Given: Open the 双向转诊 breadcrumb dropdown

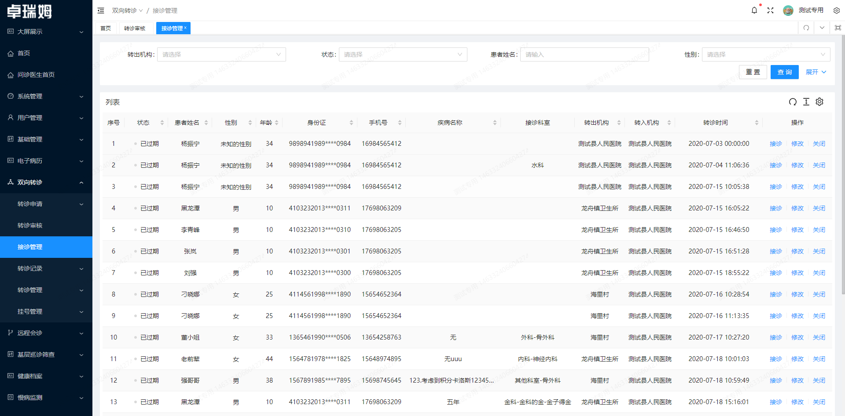Looking at the screenshot, I should click(x=127, y=11).
